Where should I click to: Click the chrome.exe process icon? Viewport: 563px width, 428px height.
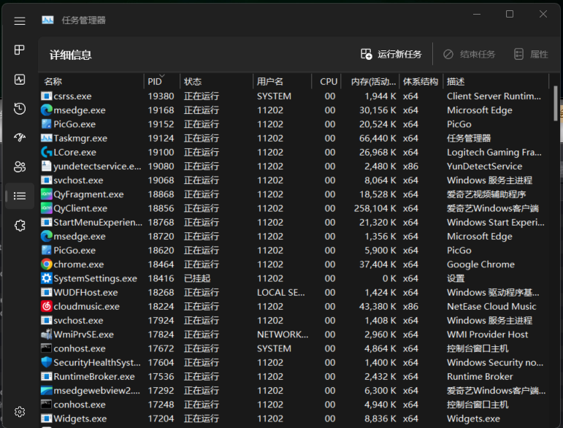46,264
